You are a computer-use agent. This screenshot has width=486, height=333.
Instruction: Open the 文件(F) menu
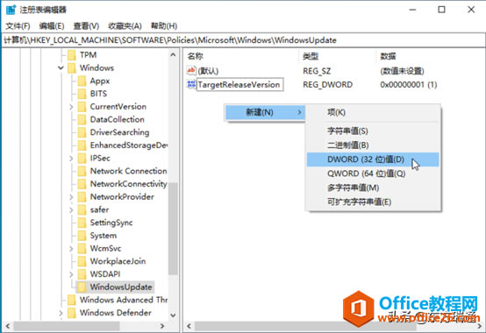pyautogui.click(x=18, y=26)
